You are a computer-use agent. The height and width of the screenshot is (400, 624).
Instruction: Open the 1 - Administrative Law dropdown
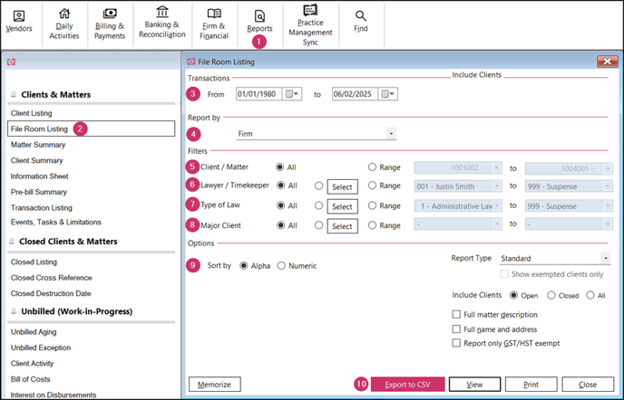click(497, 205)
